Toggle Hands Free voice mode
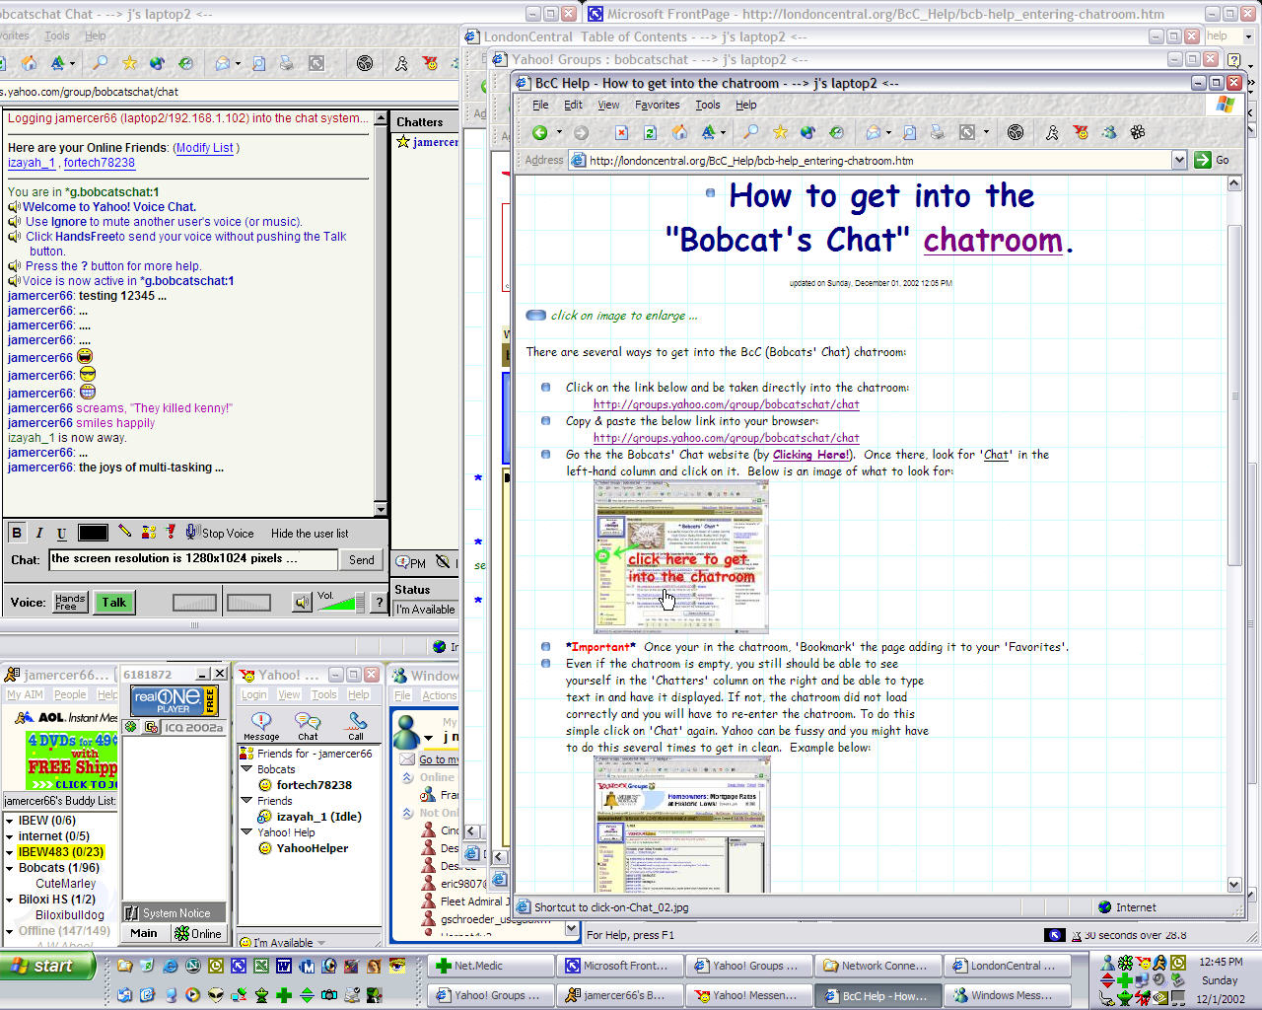This screenshot has width=1262, height=1010. (70, 602)
